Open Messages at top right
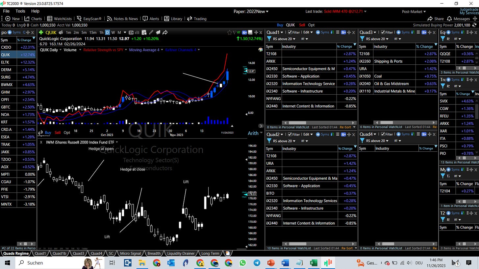The height and width of the screenshot is (269, 479). [459, 19]
